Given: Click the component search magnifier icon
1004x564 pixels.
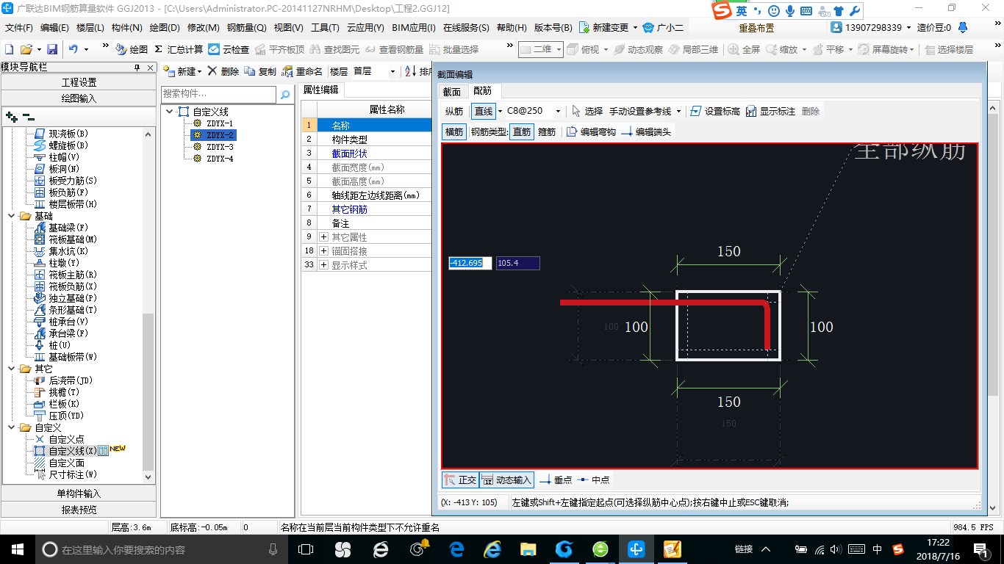Looking at the screenshot, I should [285, 95].
